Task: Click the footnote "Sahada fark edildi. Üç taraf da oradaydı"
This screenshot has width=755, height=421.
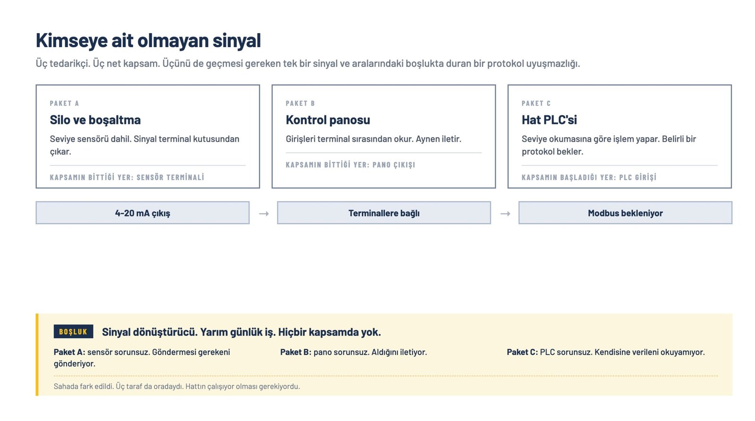Action: [177, 387]
